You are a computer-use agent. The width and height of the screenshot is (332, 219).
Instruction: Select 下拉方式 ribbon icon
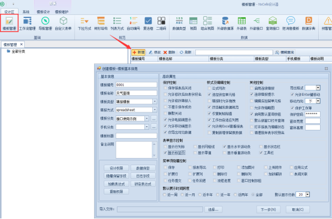tap(84, 23)
